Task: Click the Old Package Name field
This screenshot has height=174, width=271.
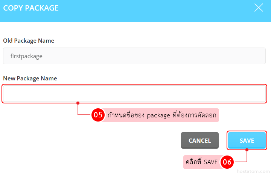Action: click(134, 56)
